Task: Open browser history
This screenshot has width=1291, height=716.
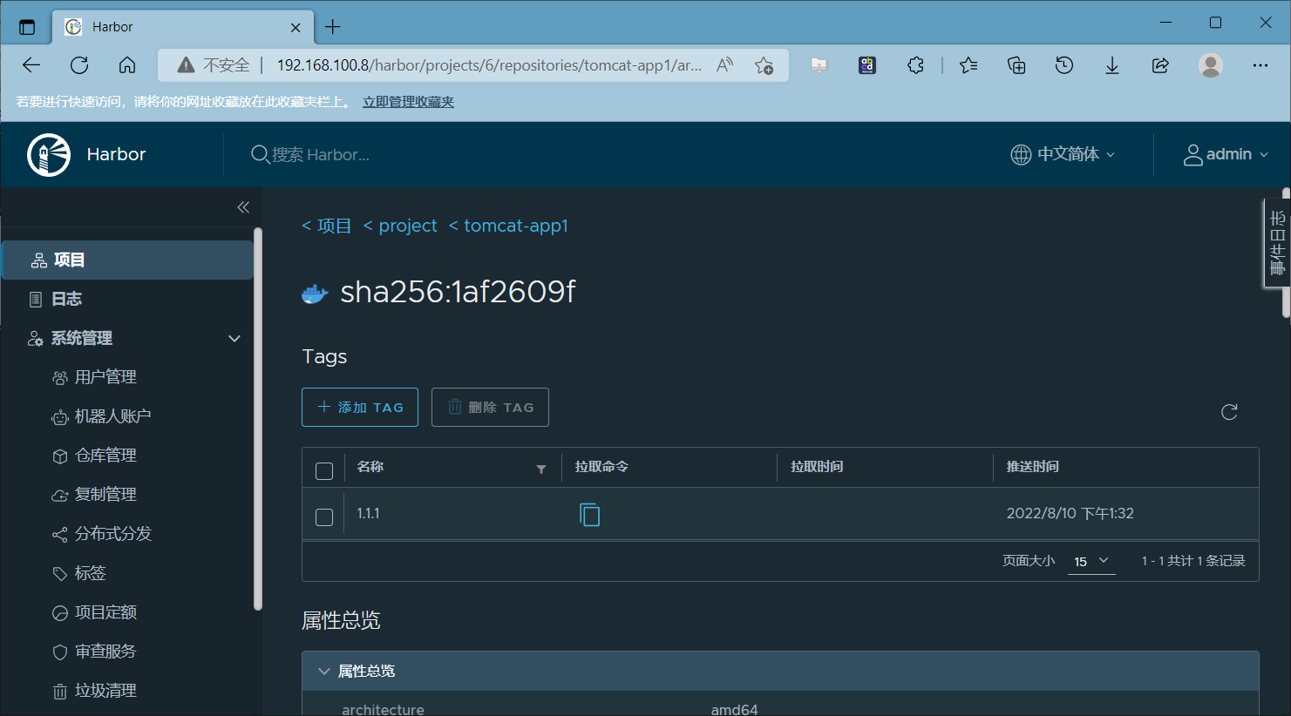Action: tap(1064, 65)
